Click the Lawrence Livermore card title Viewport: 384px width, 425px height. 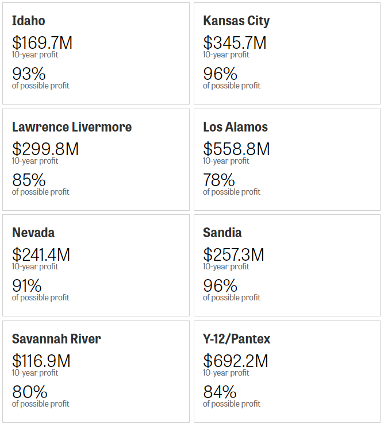pyautogui.click(x=72, y=127)
